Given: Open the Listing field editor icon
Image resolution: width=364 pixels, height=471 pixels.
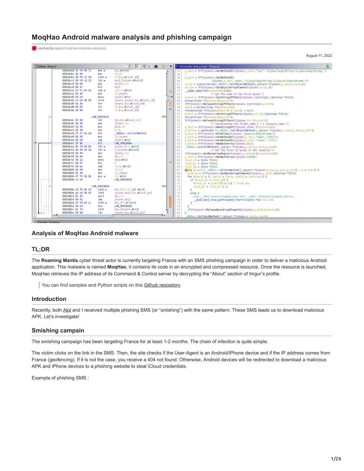Looking at the screenshot, I should (144, 66).
